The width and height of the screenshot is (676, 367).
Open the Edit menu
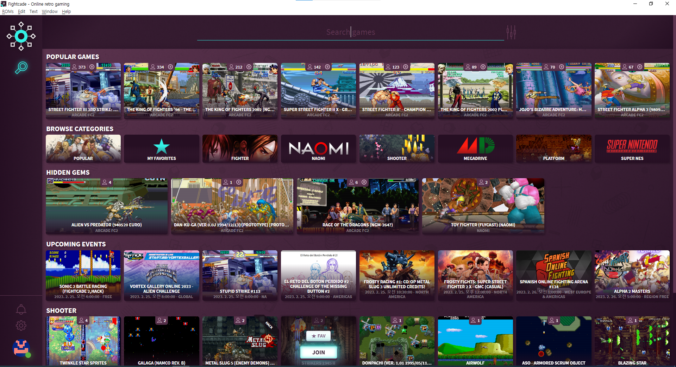click(x=21, y=12)
